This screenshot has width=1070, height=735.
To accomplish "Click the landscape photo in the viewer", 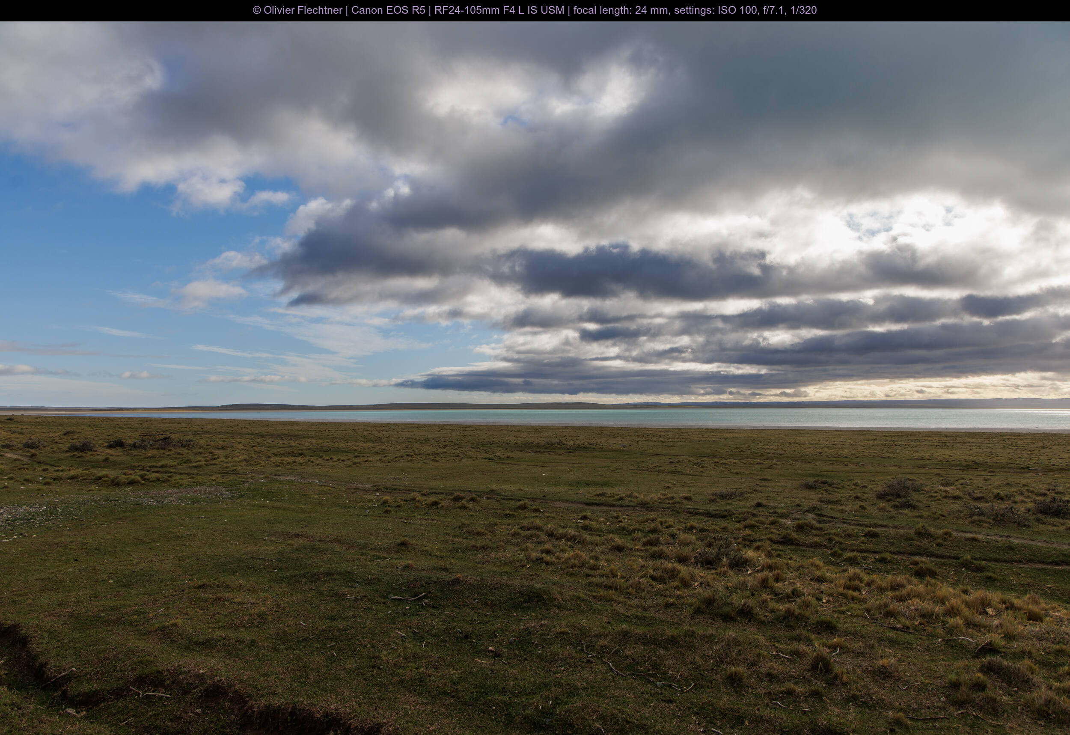I will [x=535, y=378].
